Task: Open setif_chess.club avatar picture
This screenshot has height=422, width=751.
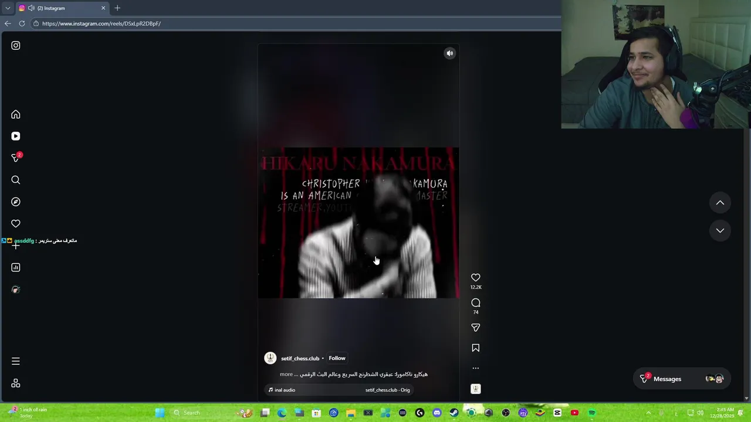Action: (x=270, y=358)
